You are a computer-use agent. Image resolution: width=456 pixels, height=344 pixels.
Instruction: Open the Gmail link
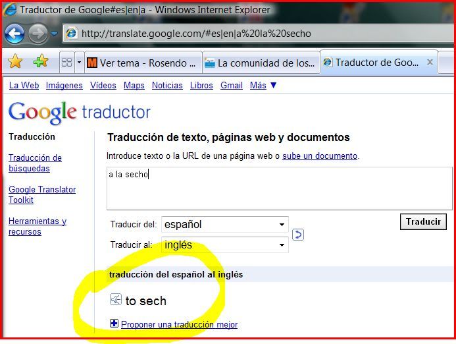click(x=232, y=86)
